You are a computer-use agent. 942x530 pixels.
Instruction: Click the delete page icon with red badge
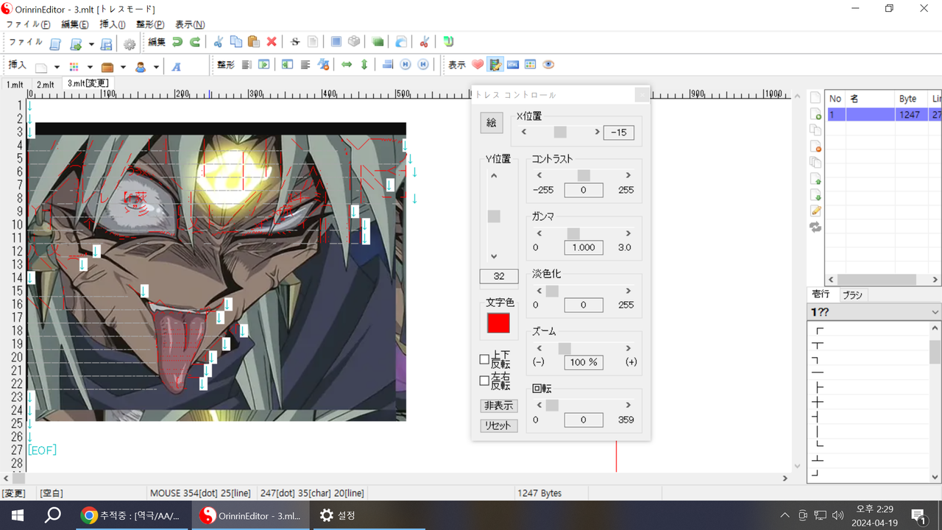[x=815, y=146]
